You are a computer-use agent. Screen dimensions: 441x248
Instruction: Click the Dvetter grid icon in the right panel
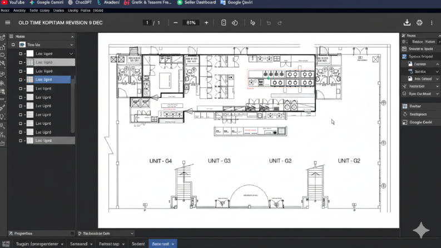pyautogui.click(x=405, y=106)
